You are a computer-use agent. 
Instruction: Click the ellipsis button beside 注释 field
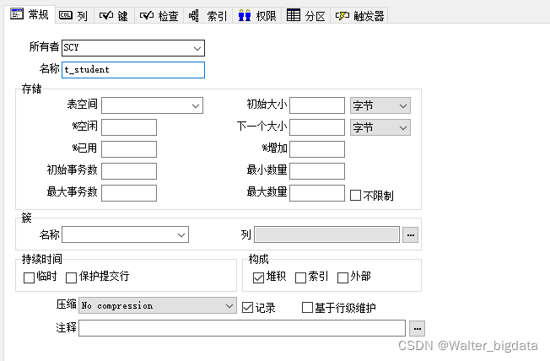417,328
